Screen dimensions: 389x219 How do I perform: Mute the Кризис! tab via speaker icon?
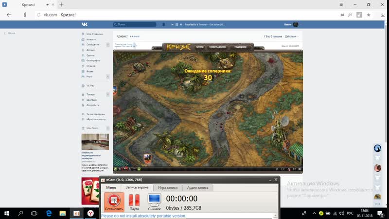pyautogui.click(x=47, y=5)
